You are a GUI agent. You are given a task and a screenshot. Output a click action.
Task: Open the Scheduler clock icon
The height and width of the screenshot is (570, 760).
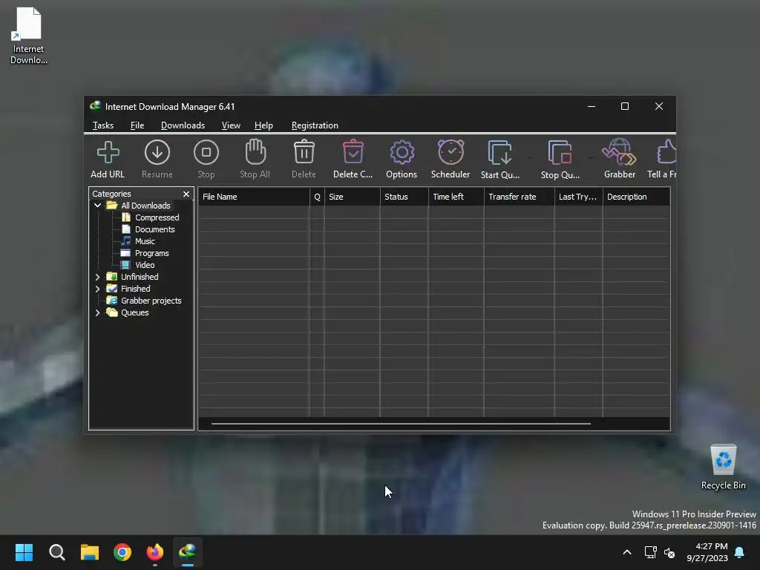(451, 151)
